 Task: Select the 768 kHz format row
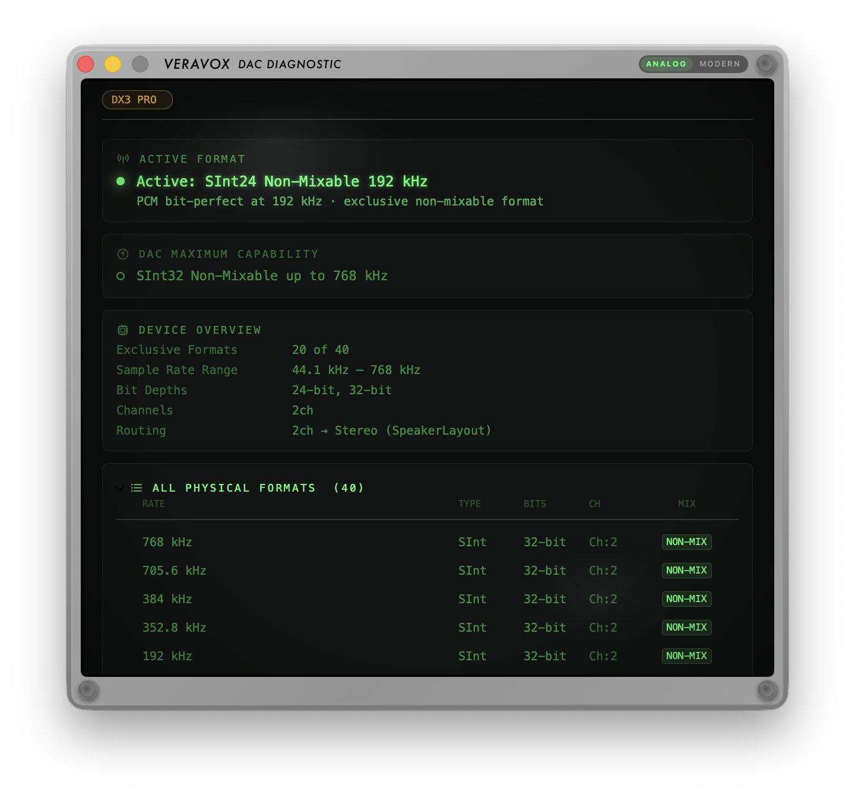[427, 542]
